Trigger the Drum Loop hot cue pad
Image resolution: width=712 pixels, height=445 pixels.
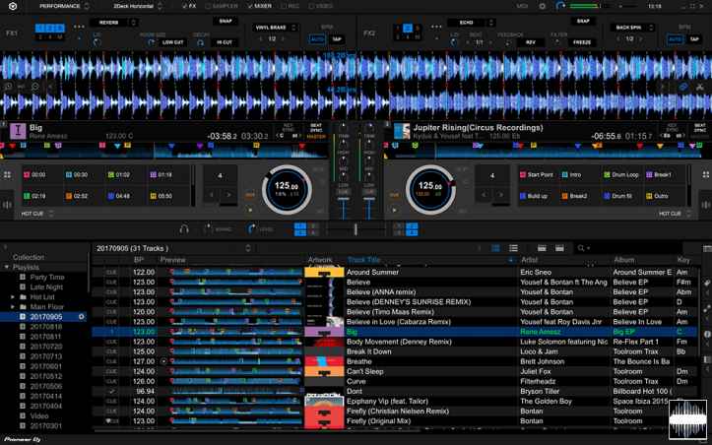(620, 174)
